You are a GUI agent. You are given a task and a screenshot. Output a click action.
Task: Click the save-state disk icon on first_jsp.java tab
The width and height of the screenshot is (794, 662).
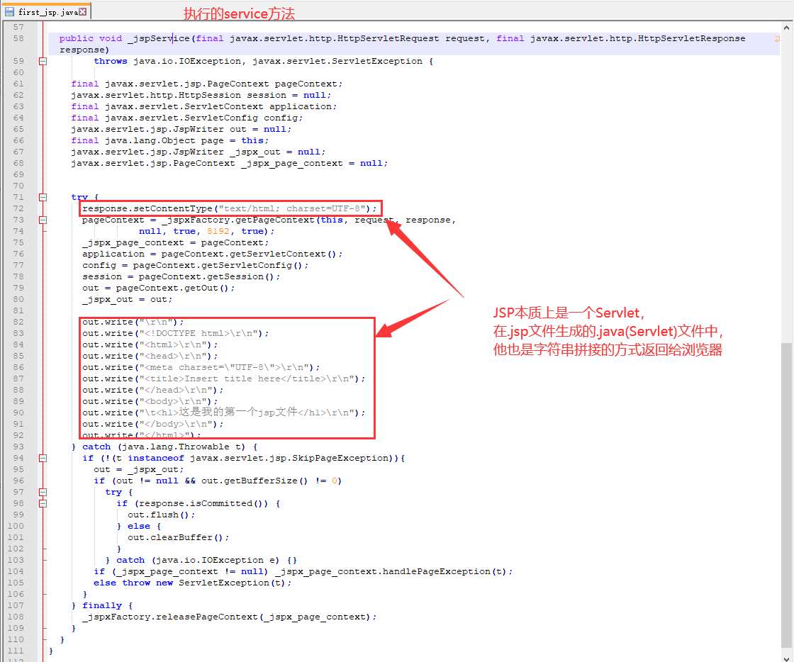tap(10, 11)
